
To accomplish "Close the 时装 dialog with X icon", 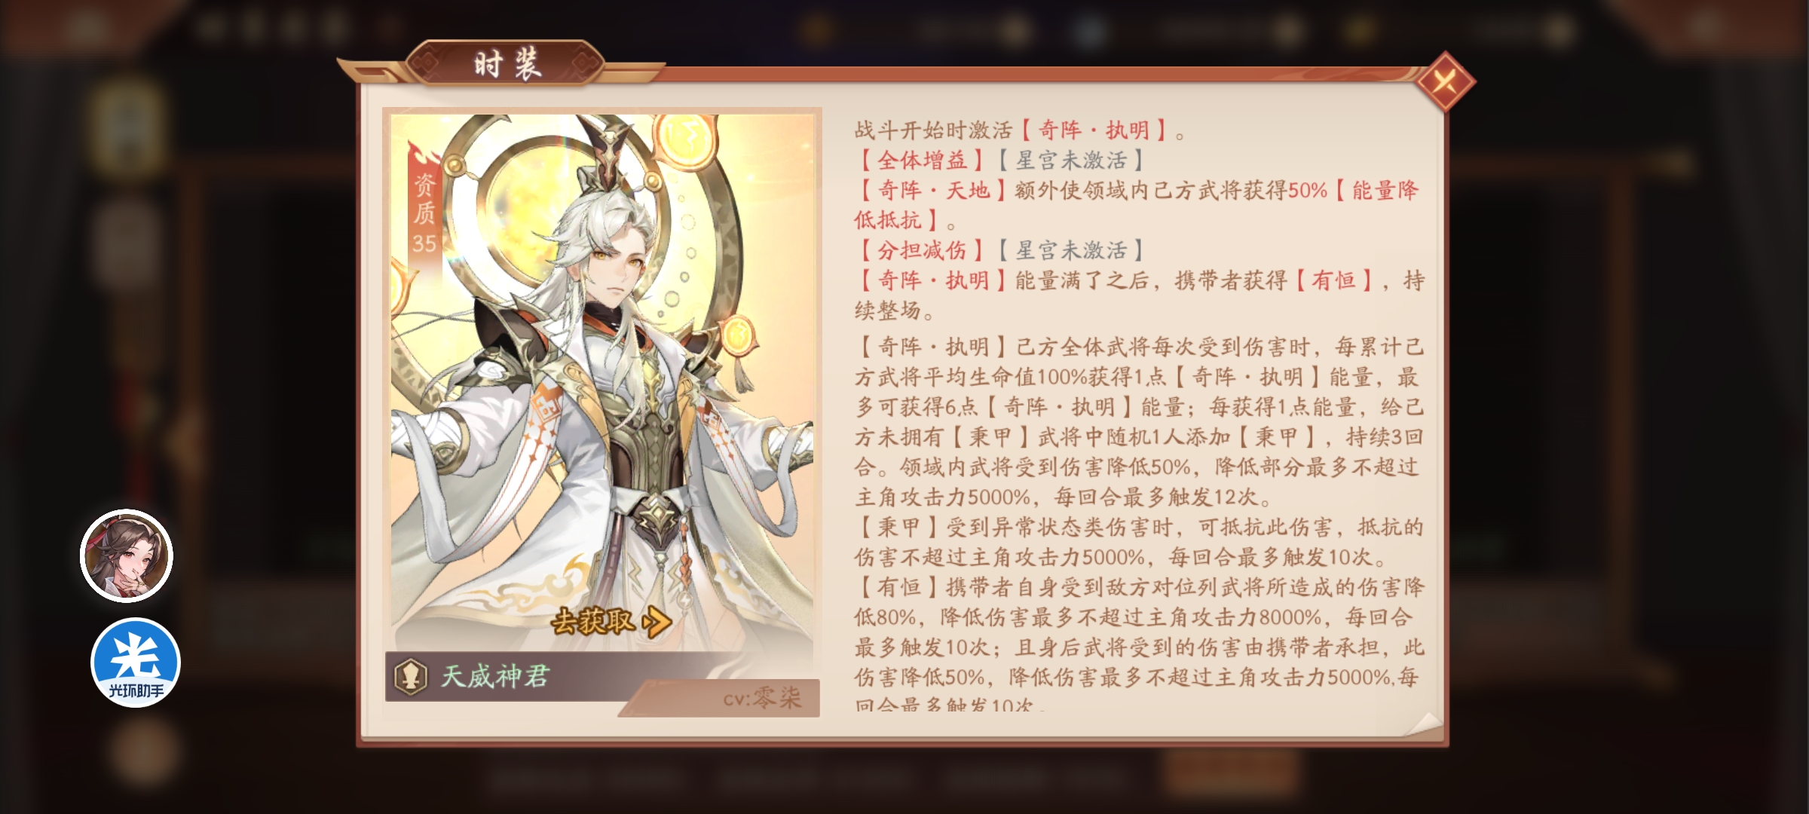I will [1445, 81].
